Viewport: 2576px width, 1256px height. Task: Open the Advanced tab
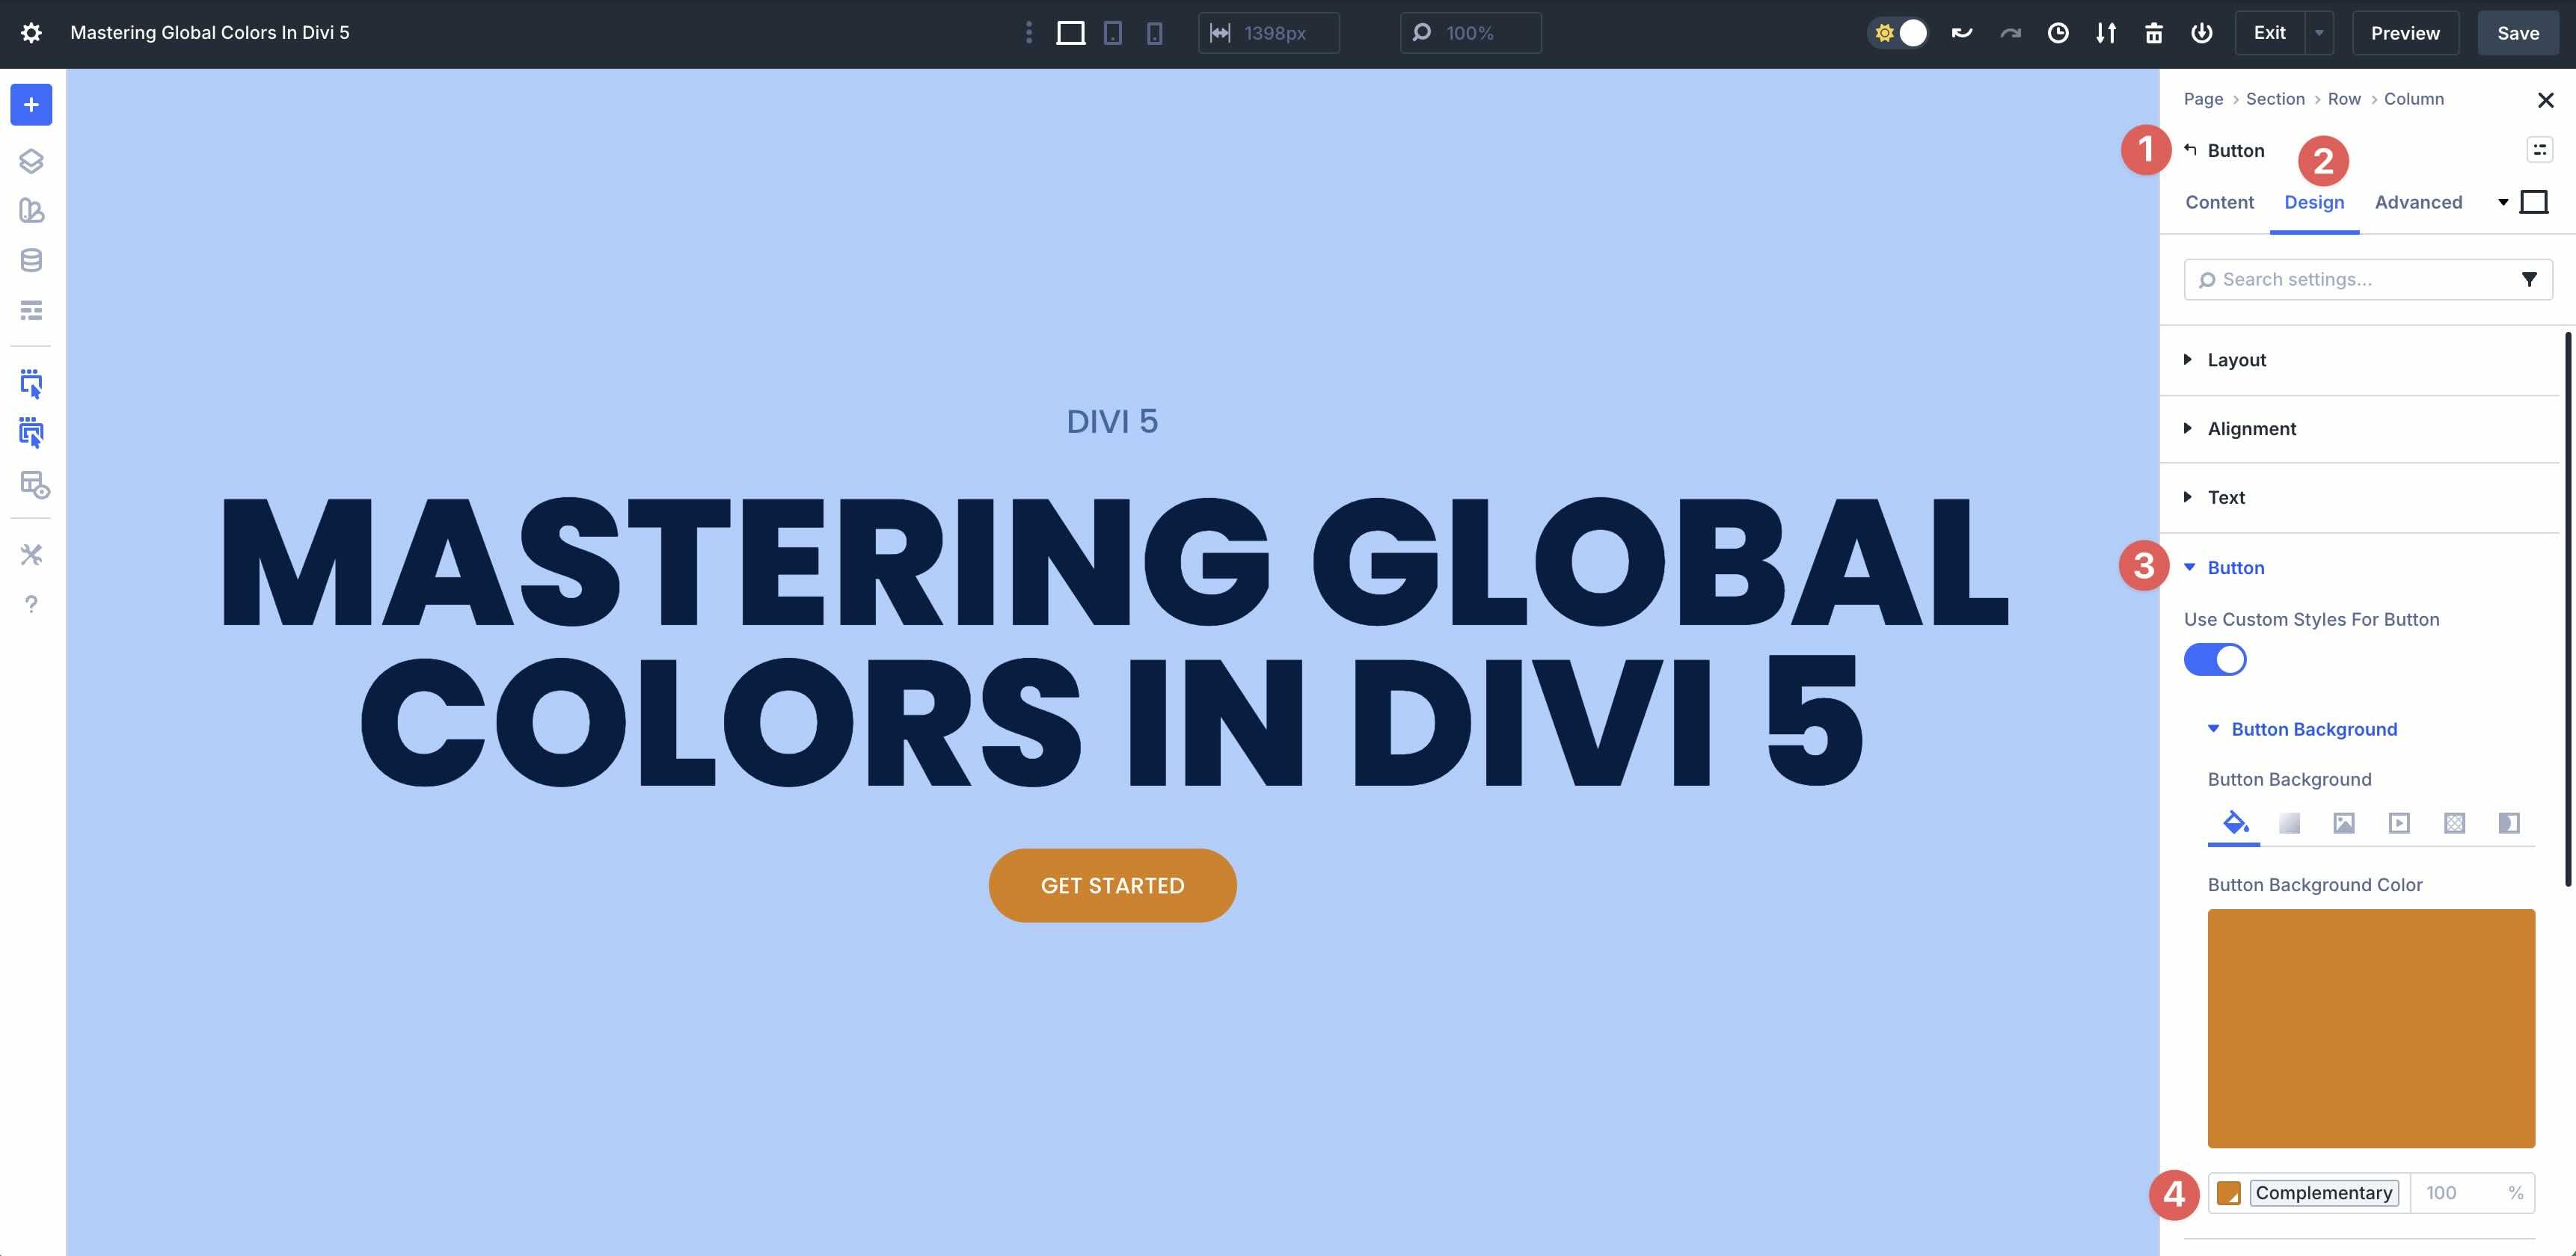[x=2418, y=202]
